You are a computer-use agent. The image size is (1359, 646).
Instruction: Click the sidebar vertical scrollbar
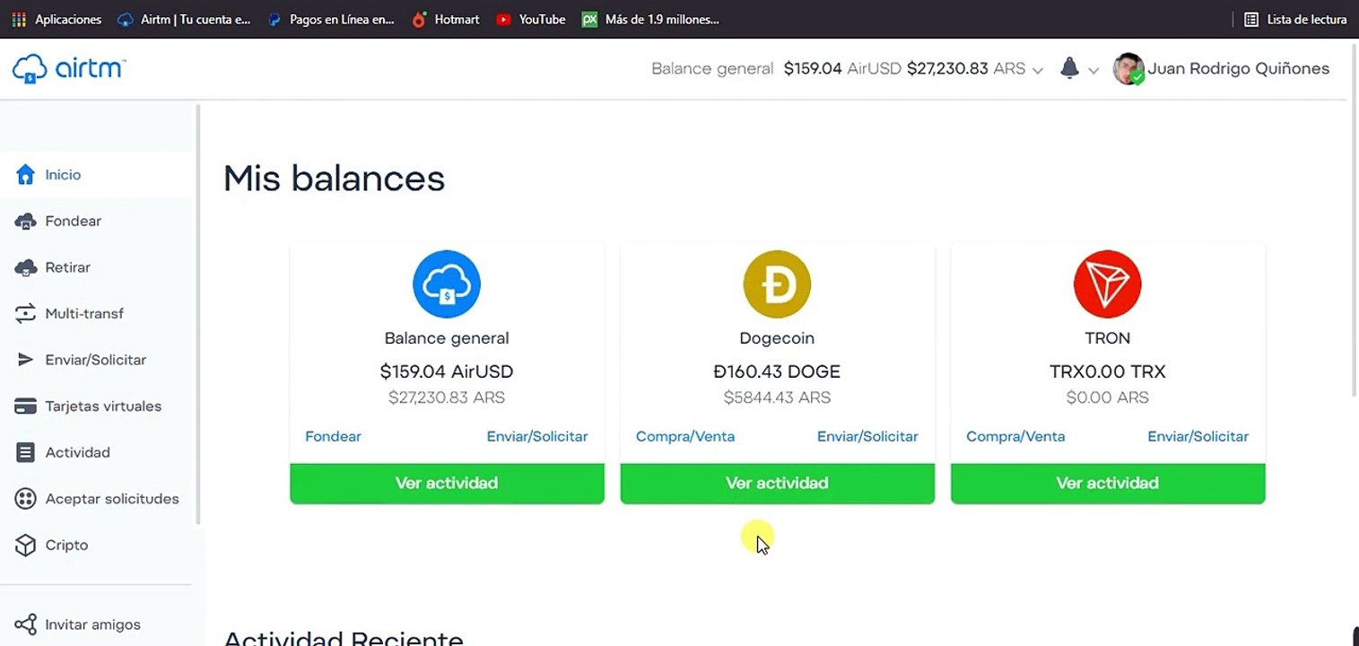point(198,314)
